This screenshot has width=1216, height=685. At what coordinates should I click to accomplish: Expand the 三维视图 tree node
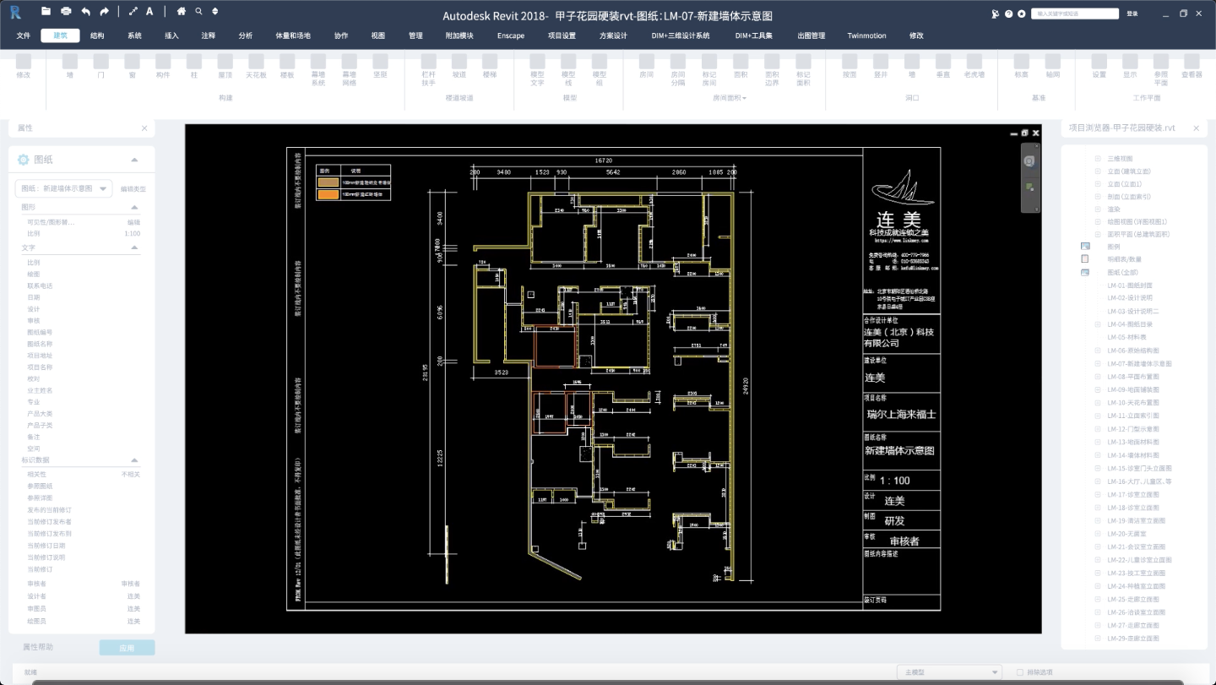coord(1098,158)
